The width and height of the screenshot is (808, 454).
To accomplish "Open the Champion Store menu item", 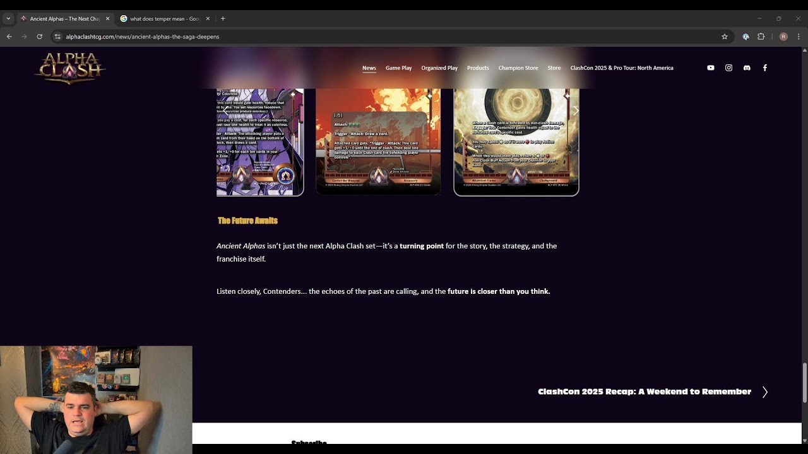I will [518, 68].
